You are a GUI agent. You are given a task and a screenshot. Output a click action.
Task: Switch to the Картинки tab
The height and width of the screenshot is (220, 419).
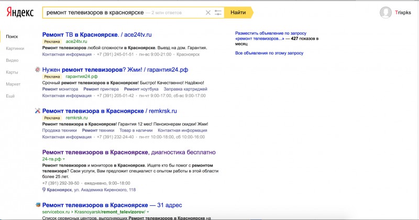click(x=15, y=48)
